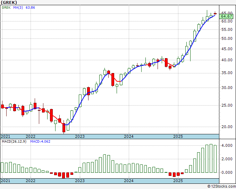Click the 60.00 price axis label
Screen dimensions: 236x189
click(x=227, y=21)
